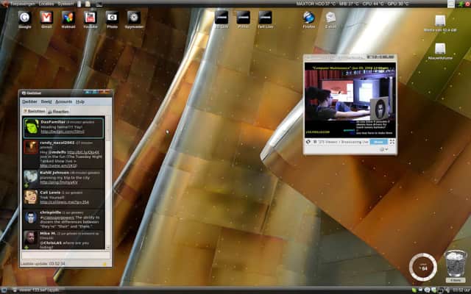
Task: Switch to the Reacties tab
Action: coord(60,111)
